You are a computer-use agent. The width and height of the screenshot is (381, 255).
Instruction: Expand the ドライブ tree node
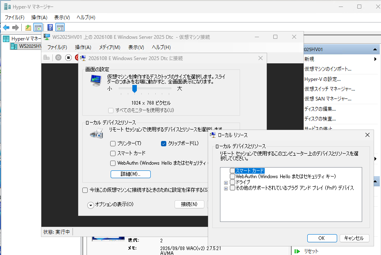pyautogui.click(x=226, y=183)
